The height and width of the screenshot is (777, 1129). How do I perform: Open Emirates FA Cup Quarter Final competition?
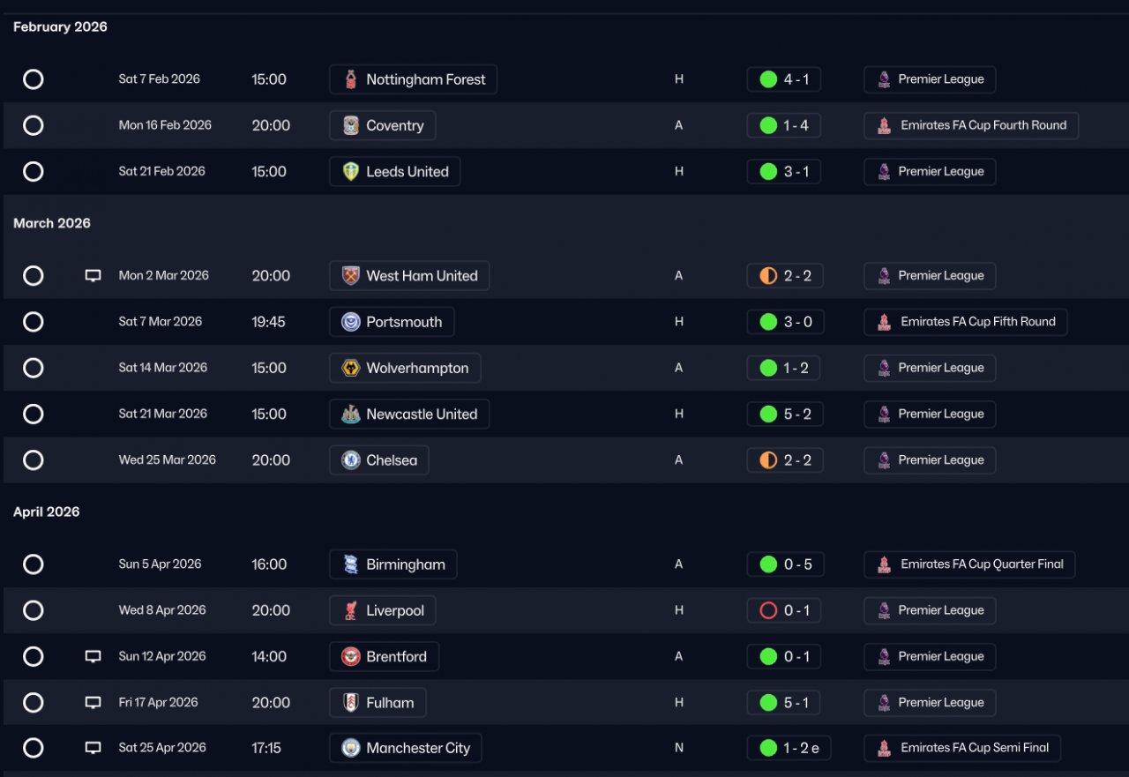[969, 564]
